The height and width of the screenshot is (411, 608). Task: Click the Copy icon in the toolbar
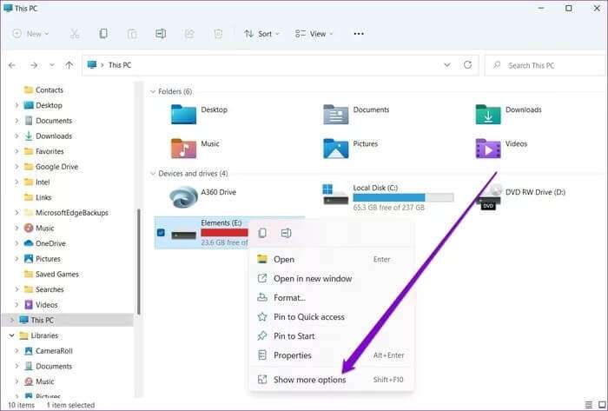103,34
